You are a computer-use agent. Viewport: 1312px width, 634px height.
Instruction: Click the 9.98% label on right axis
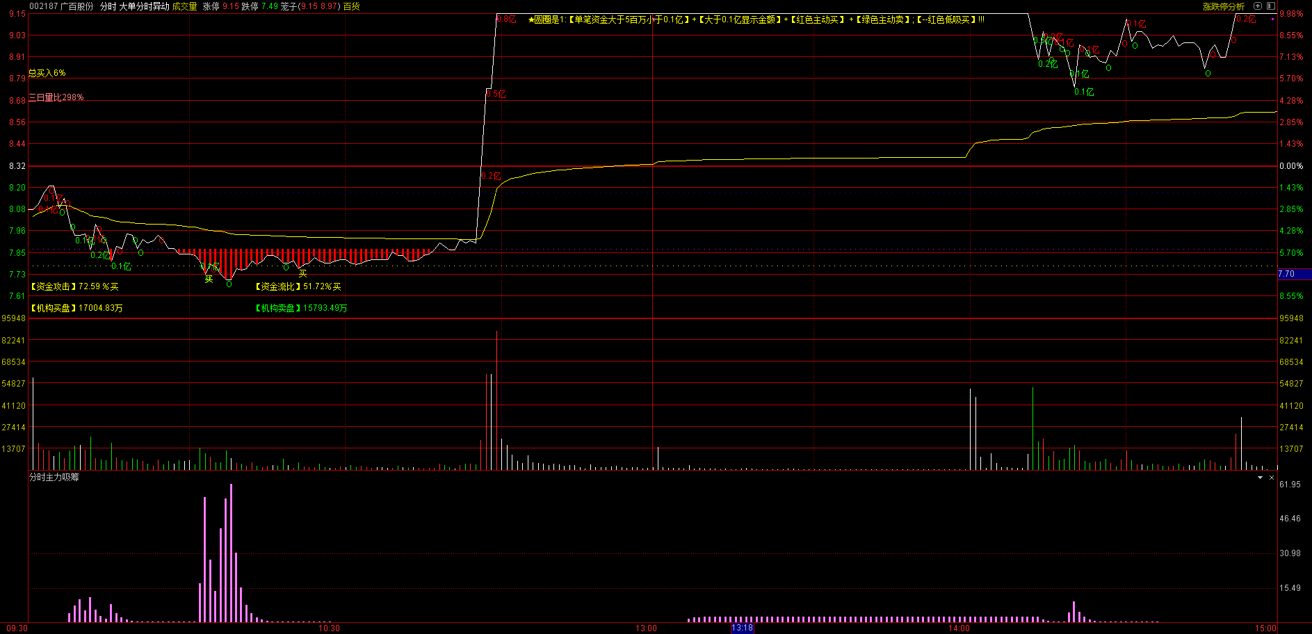[1292, 14]
